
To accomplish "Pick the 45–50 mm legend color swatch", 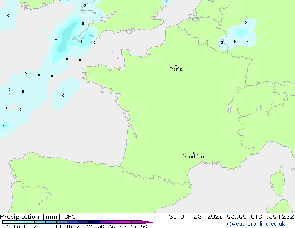I will (137, 222).
